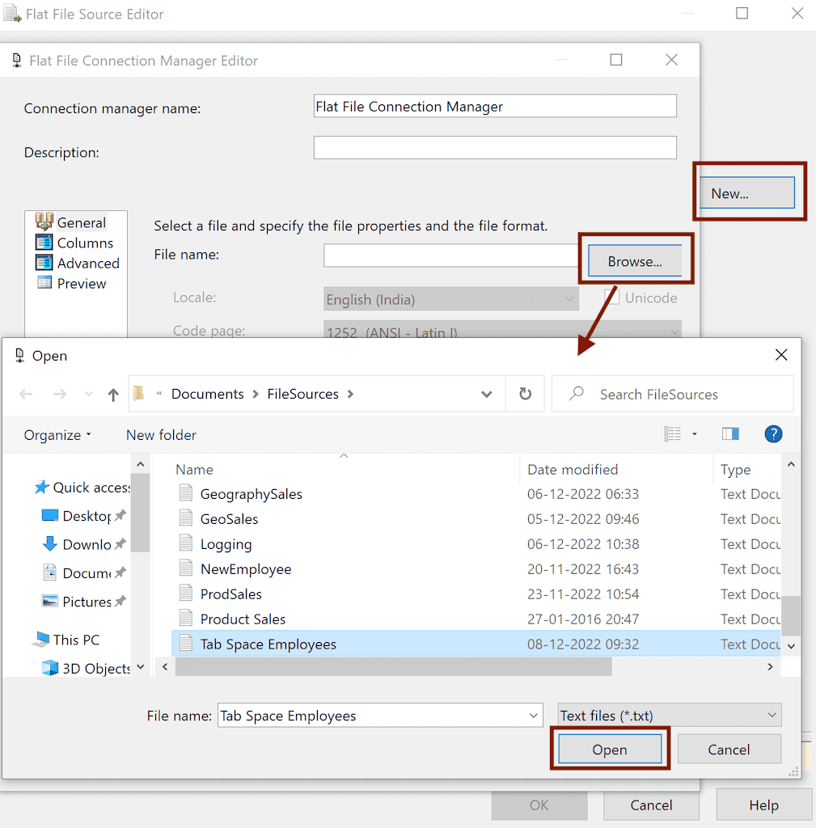Click the Open button
816x828 pixels.
[x=609, y=750]
